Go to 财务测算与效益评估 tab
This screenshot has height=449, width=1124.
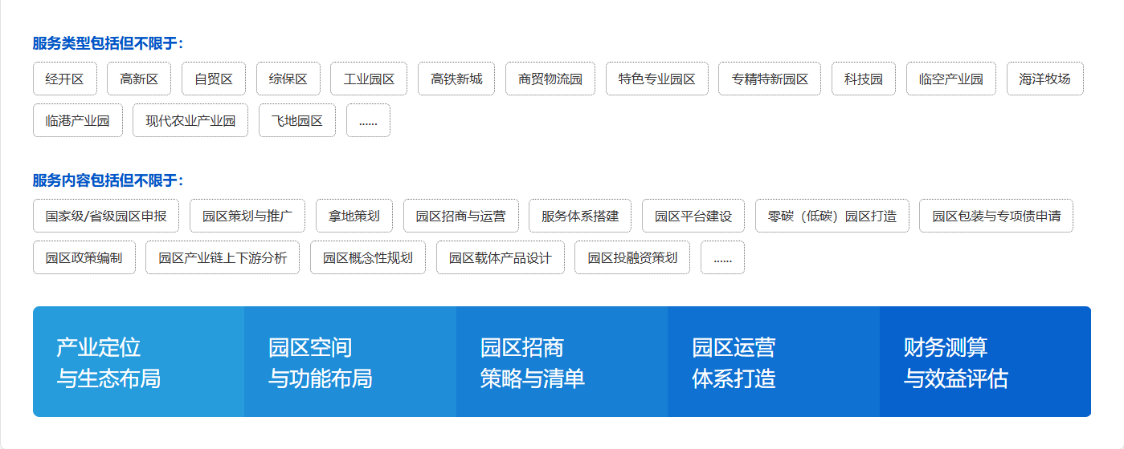[x=985, y=362]
